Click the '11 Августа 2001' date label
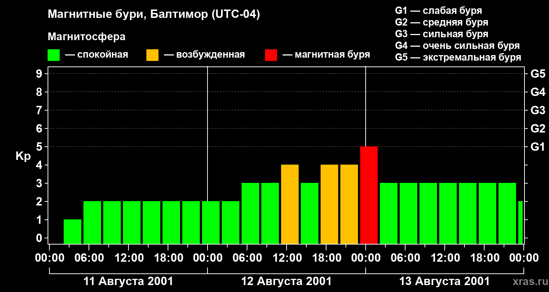Screen dimensions: 549x292 pos(128,281)
